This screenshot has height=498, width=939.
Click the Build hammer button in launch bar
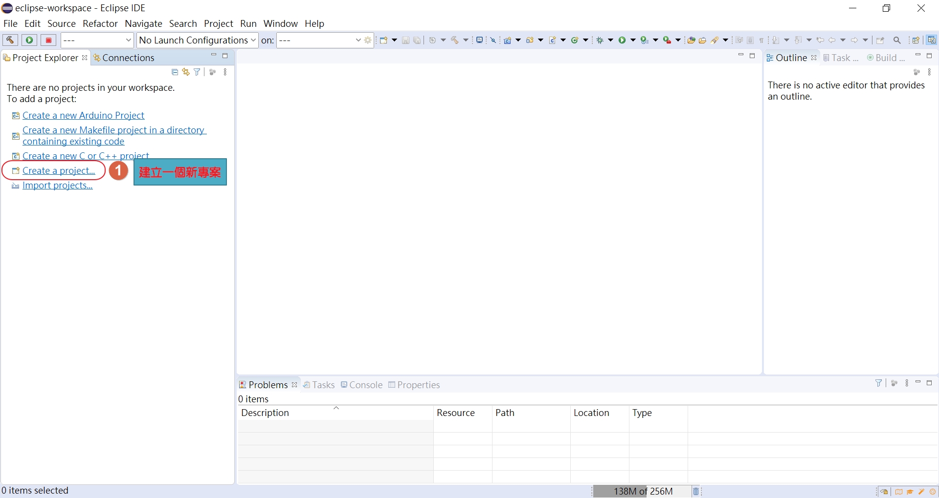click(x=10, y=40)
